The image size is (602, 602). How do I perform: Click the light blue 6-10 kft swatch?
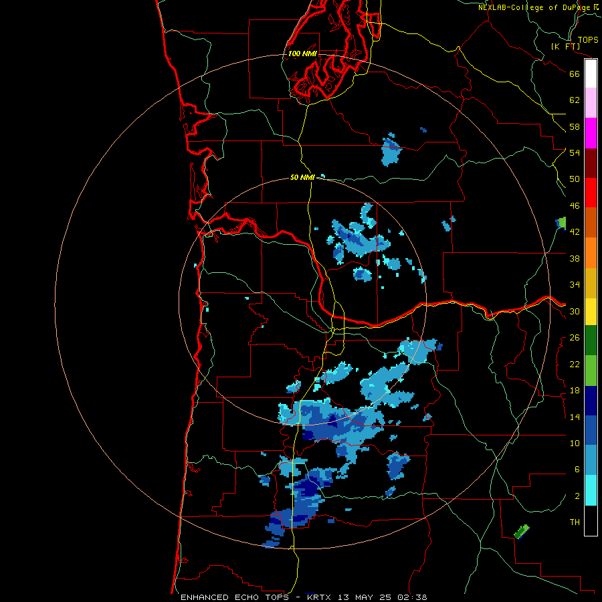point(591,460)
